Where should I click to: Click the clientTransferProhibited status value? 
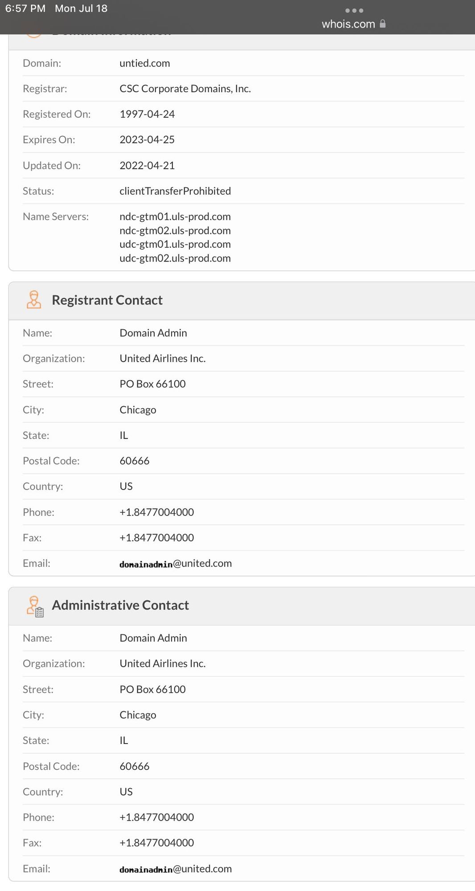(175, 191)
